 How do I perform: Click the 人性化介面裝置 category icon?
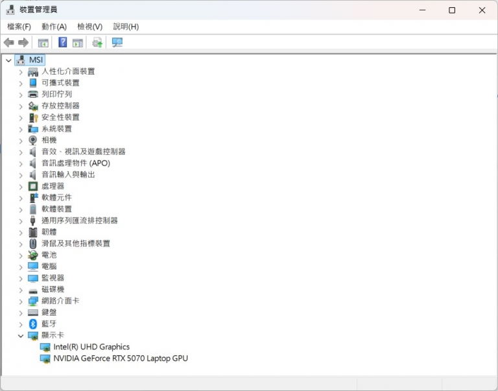(33, 72)
